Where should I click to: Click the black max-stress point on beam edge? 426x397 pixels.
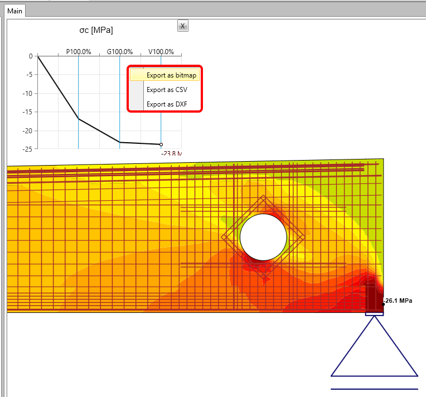click(383, 304)
